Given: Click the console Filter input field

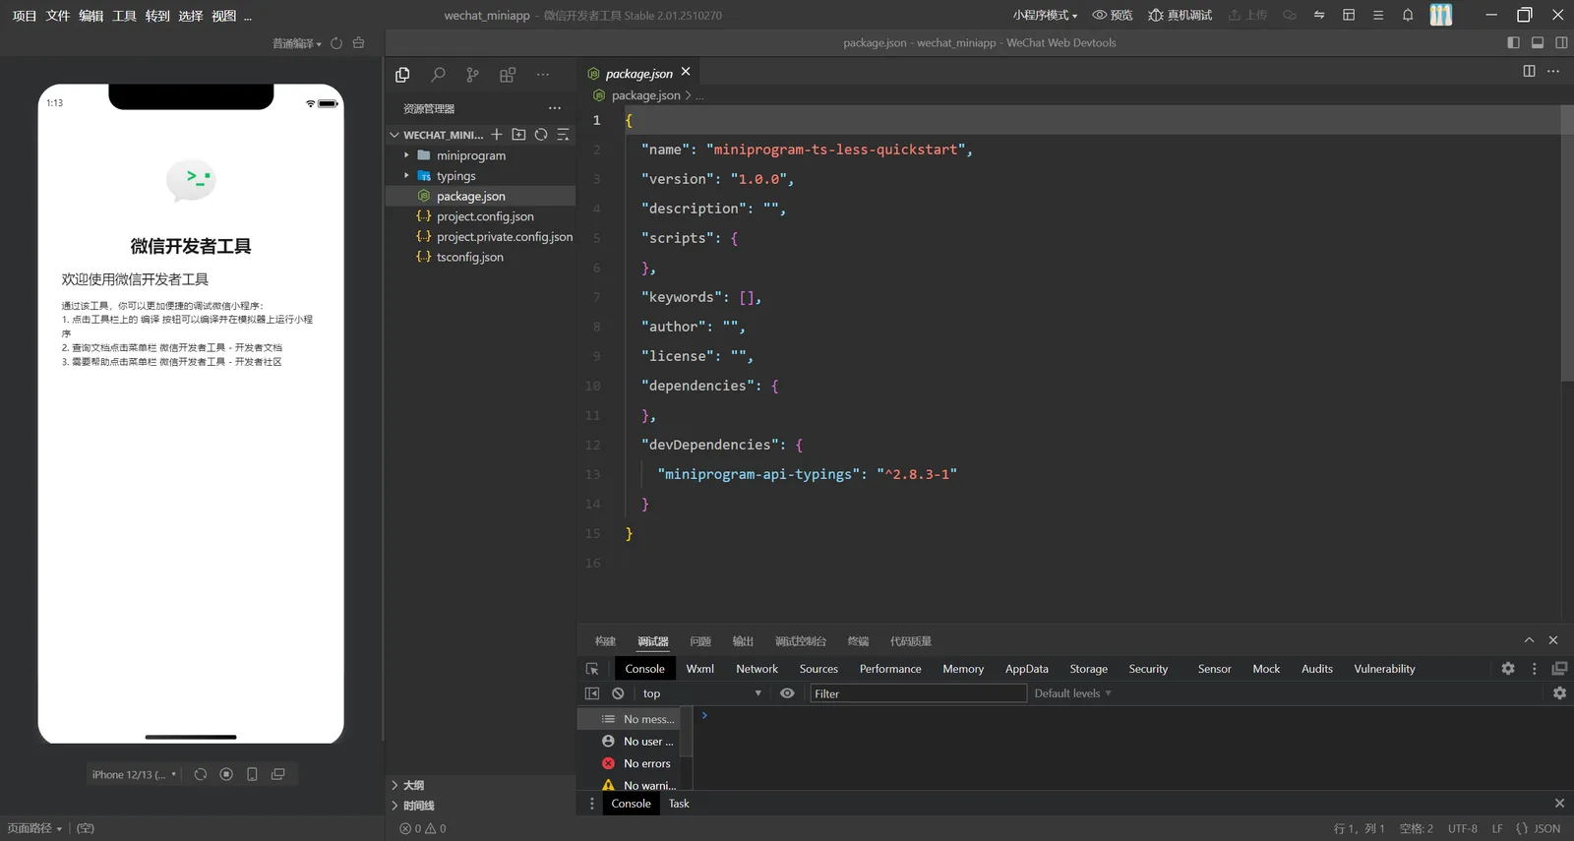Looking at the screenshot, I should point(918,693).
